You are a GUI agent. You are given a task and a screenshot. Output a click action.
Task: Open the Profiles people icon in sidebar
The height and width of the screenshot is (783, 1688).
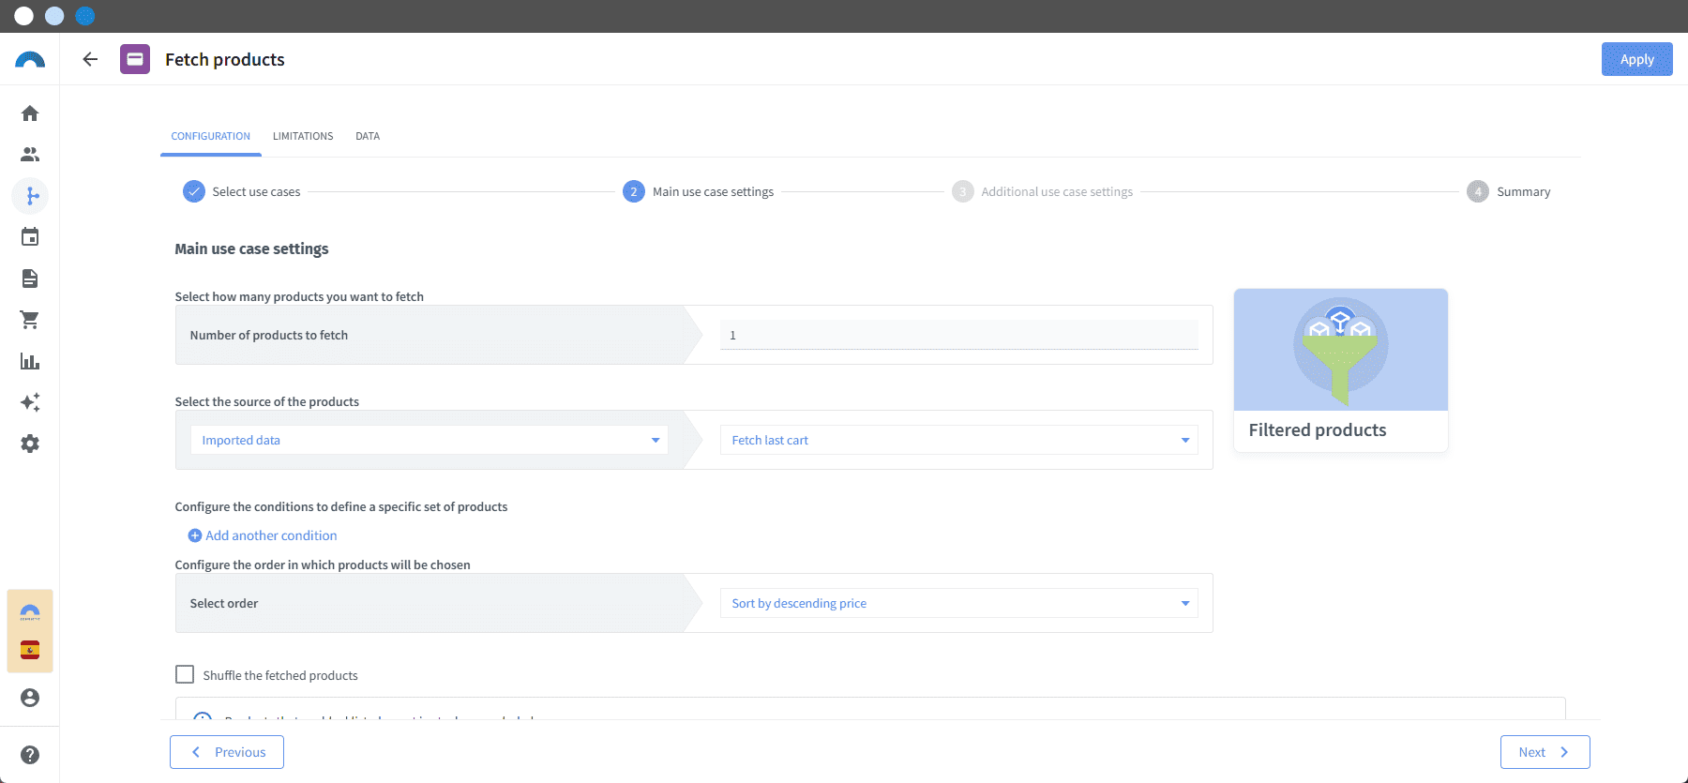pos(30,155)
